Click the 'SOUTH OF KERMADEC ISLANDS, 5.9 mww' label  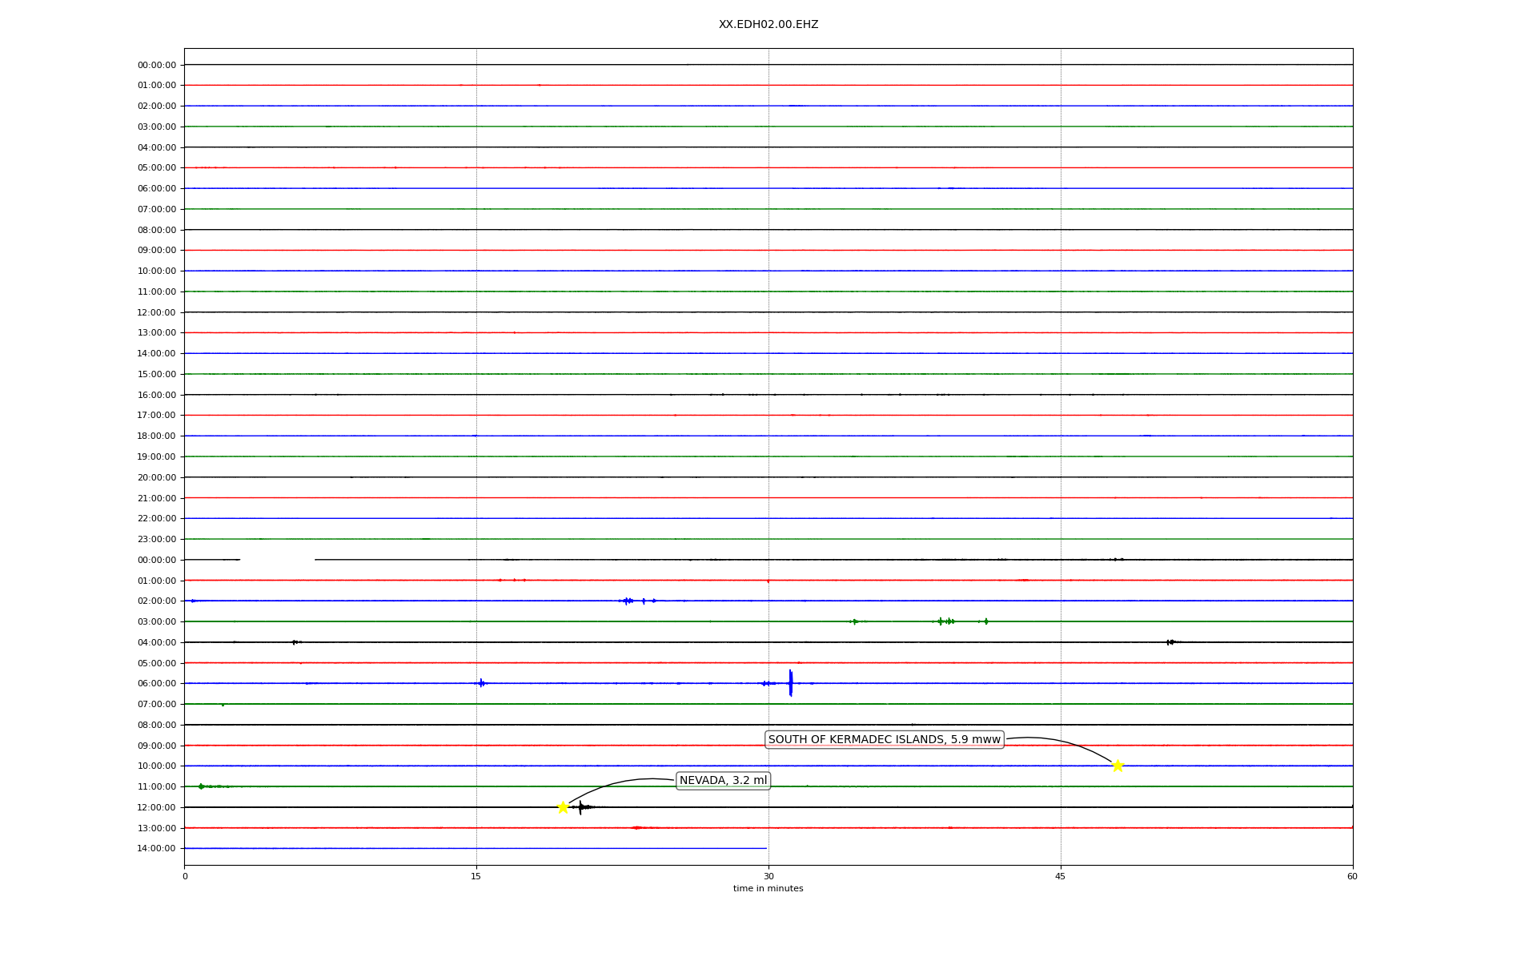pyautogui.click(x=884, y=739)
